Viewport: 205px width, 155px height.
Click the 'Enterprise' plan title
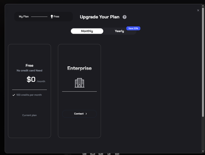click(x=80, y=68)
